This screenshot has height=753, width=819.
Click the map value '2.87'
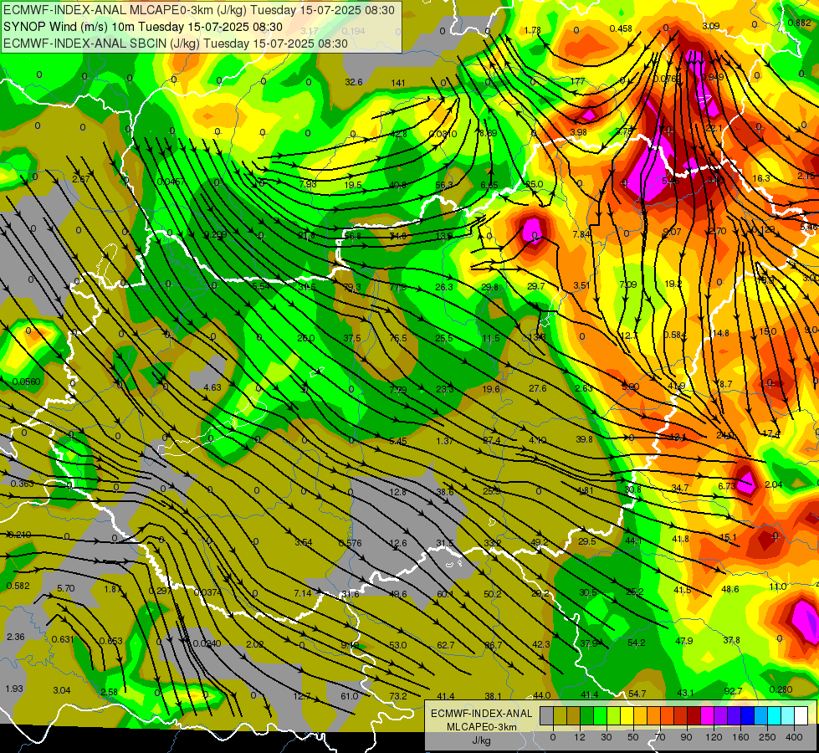click(81, 179)
